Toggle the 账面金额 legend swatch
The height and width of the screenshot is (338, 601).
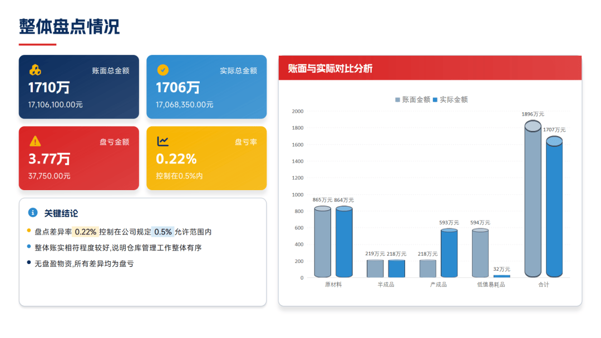(397, 100)
